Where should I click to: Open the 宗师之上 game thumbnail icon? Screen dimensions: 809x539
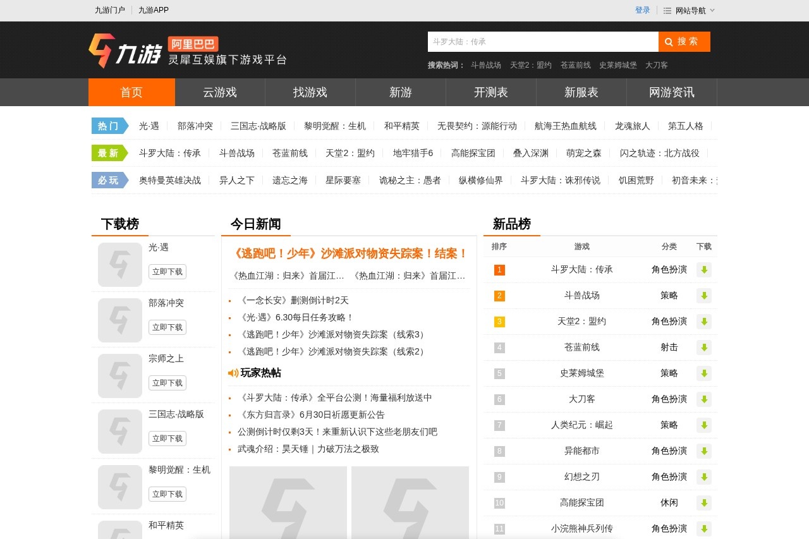tap(120, 376)
